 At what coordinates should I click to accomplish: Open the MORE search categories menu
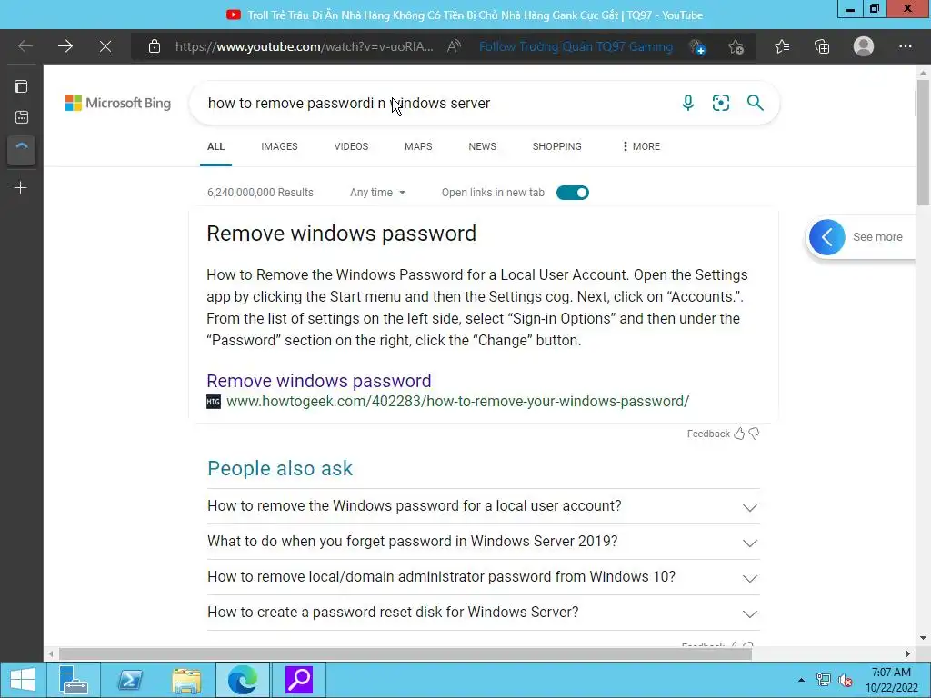641,146
